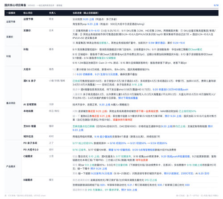Select the P0 亲子多间 project cell
223x199 pixels.
tap(30, 143)
